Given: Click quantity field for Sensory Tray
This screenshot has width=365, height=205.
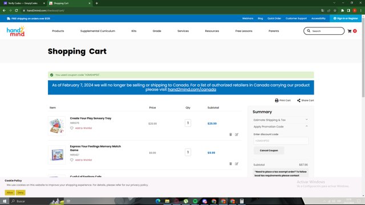Looking at the screenshot, I should pos(188,123).
